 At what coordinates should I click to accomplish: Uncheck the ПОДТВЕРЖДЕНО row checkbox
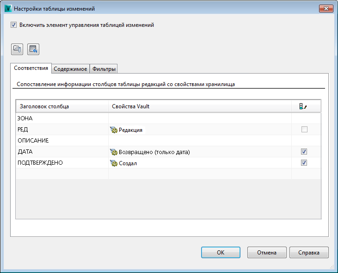pos(304,163)
